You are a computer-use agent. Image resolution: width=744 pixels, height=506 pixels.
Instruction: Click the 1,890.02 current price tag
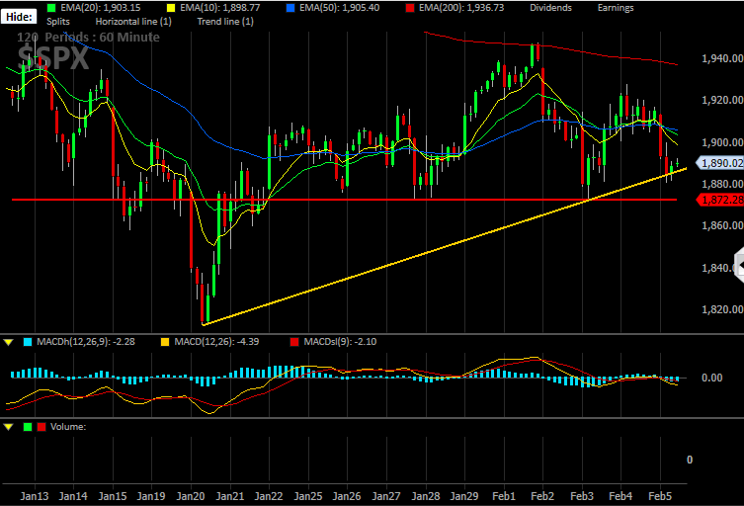(720, 163)
